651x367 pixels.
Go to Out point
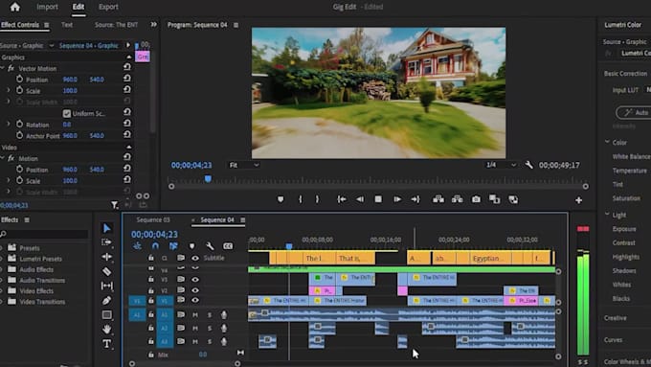coord(415,199)
